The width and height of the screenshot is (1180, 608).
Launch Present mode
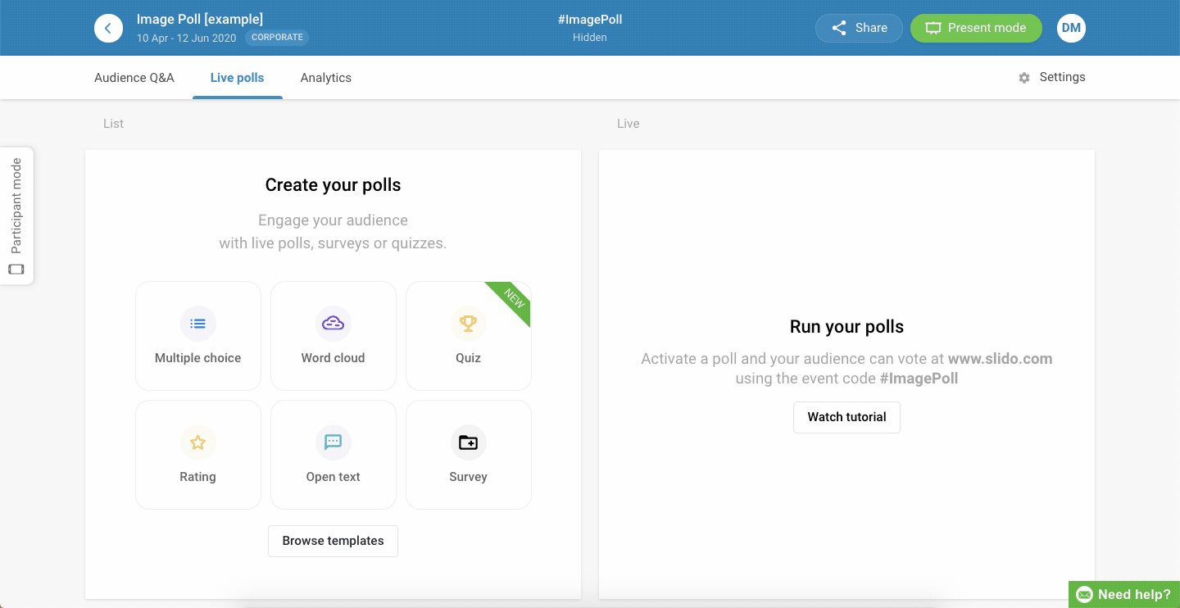(x=976, y=28)
